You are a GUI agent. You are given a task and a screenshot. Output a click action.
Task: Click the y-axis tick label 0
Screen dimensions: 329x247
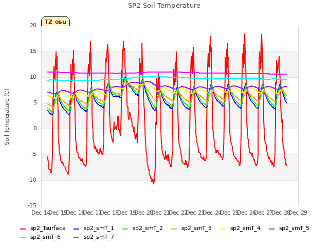[35, 129]
